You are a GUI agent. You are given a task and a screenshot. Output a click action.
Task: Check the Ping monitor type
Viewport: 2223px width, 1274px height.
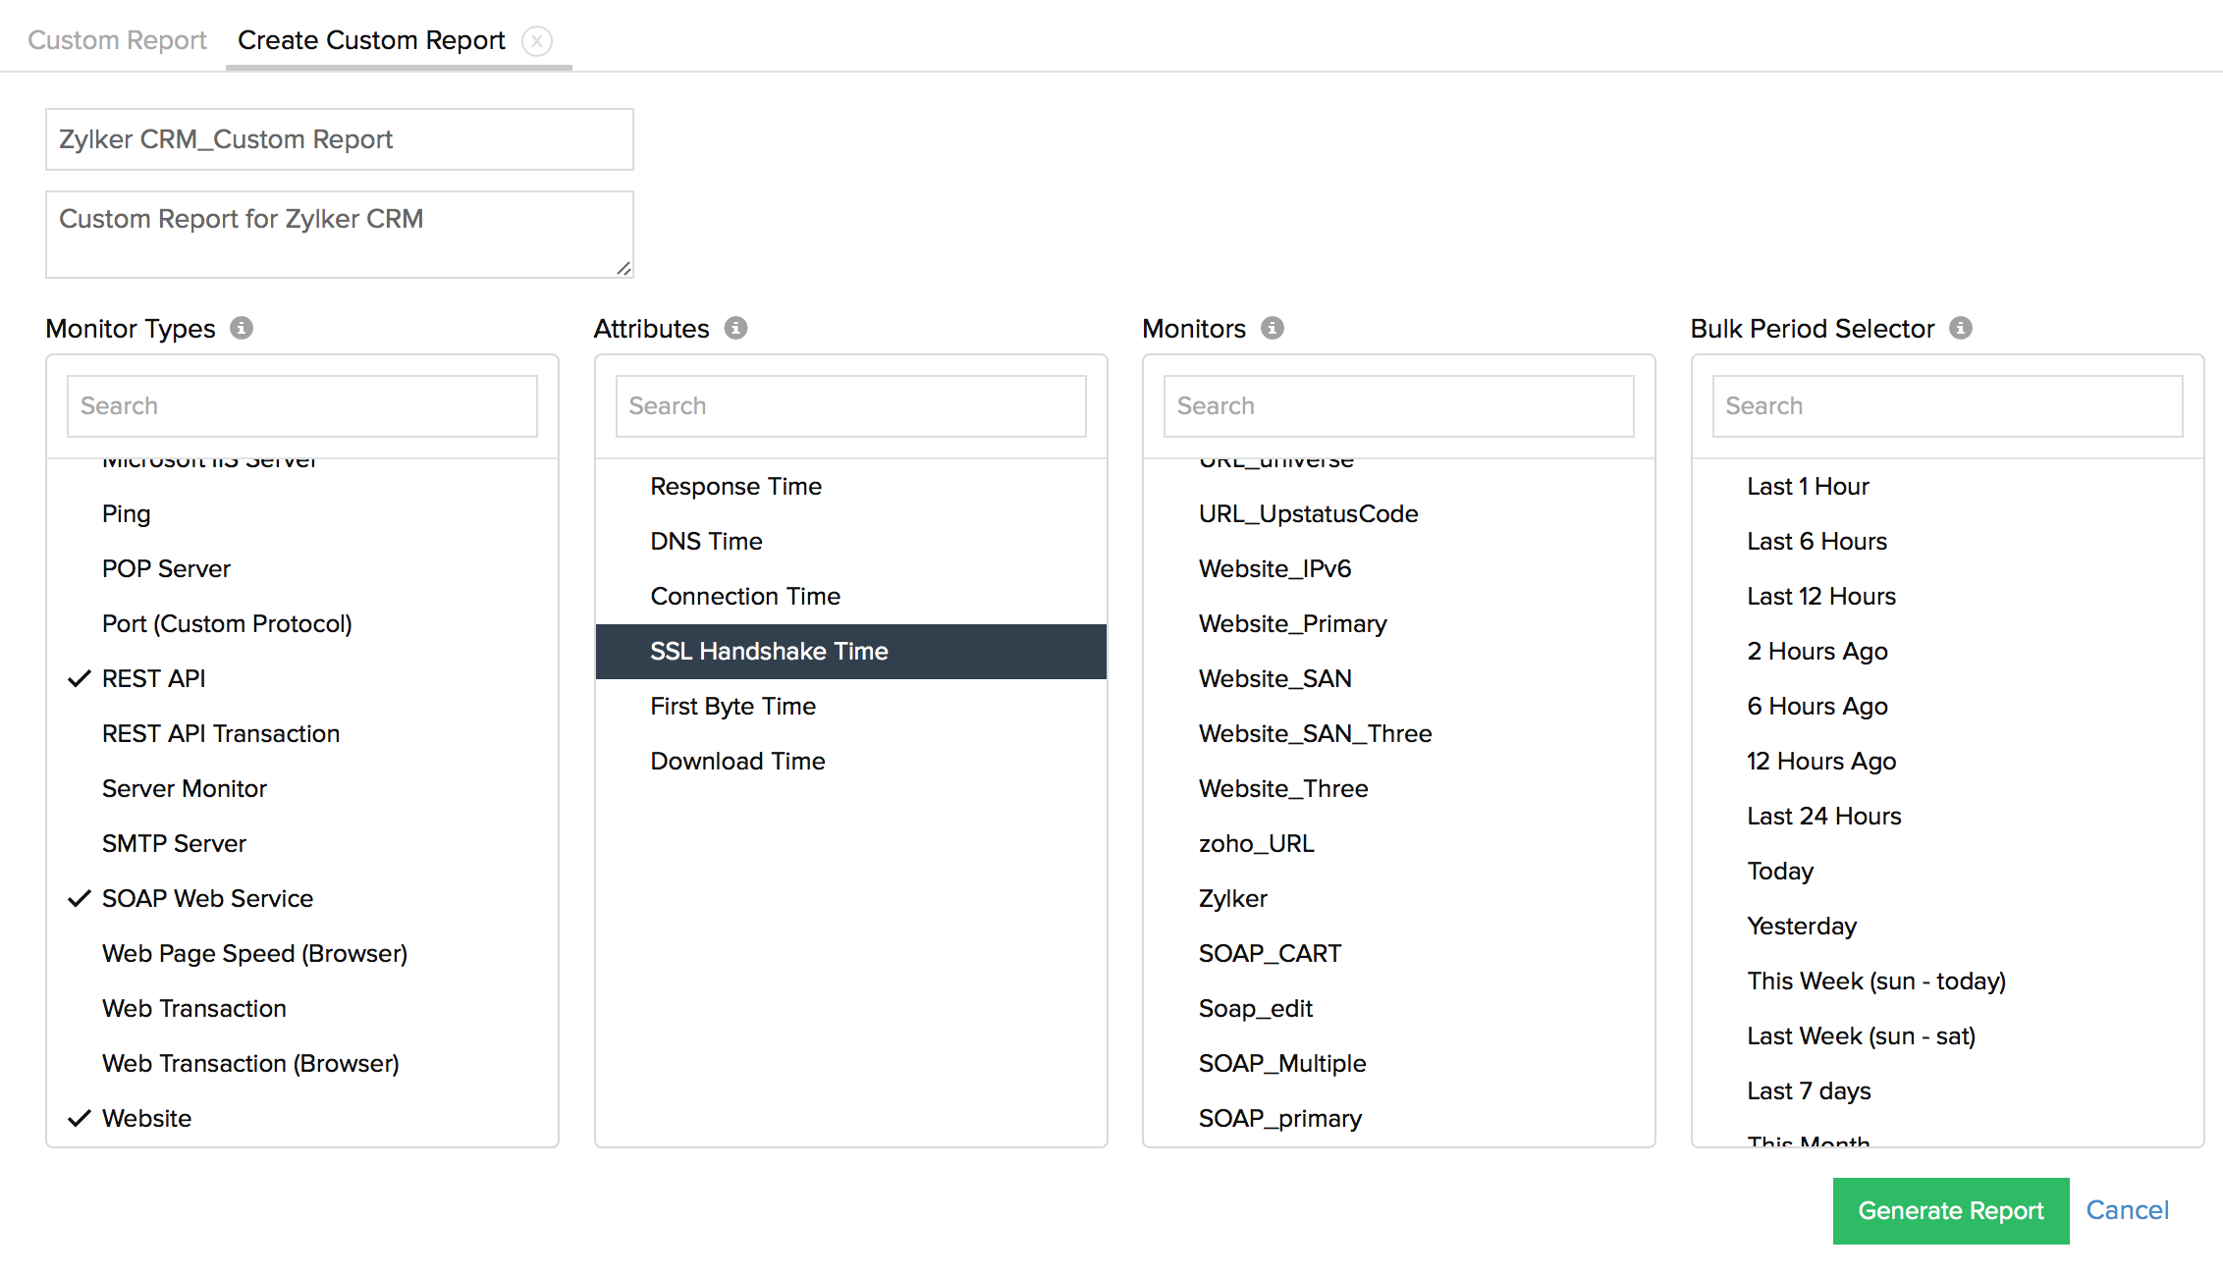[126, 513]
